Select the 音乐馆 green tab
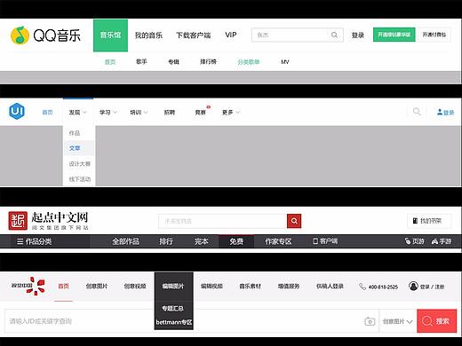The width and height of the screenshot is (462, 346). 110,35
